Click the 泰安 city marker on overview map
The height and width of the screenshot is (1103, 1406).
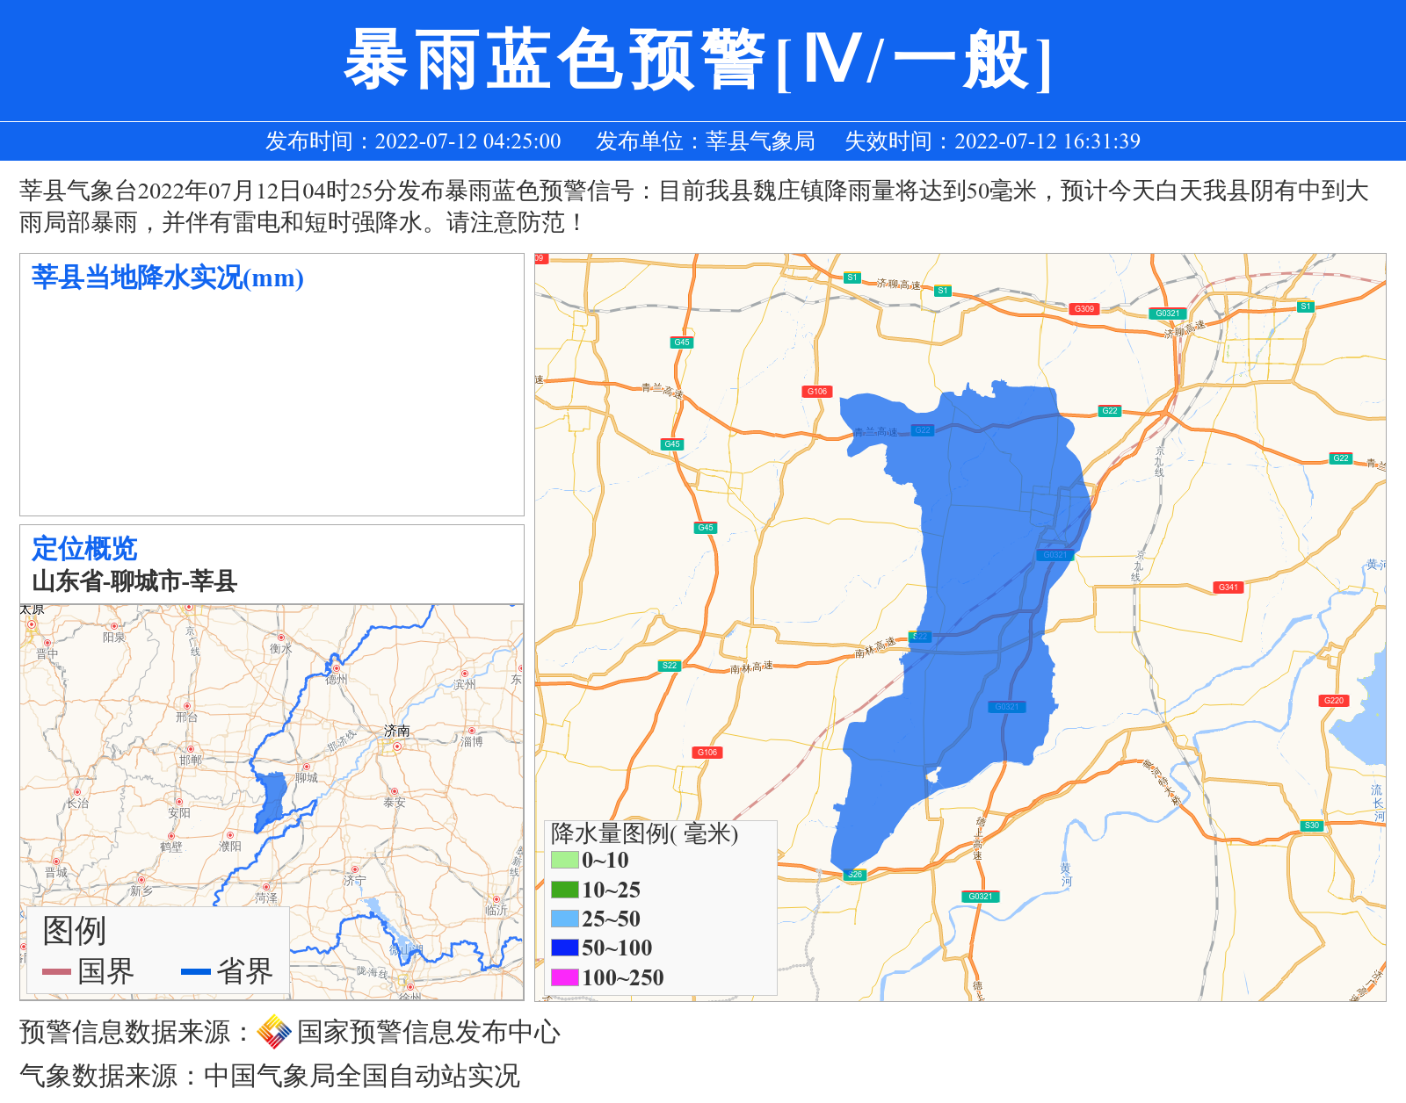tap(394, 792)
